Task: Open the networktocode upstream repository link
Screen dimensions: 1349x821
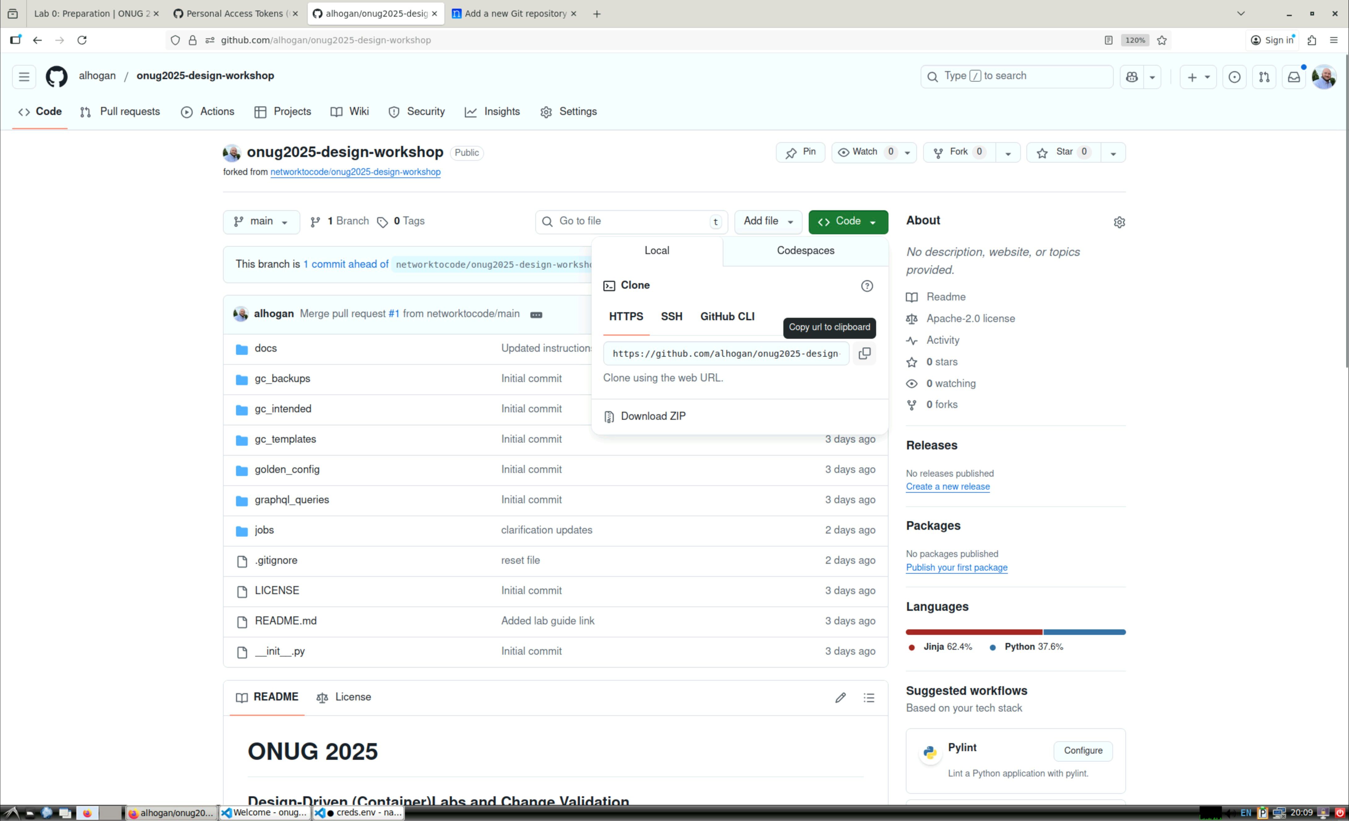Action: [355, 172]
